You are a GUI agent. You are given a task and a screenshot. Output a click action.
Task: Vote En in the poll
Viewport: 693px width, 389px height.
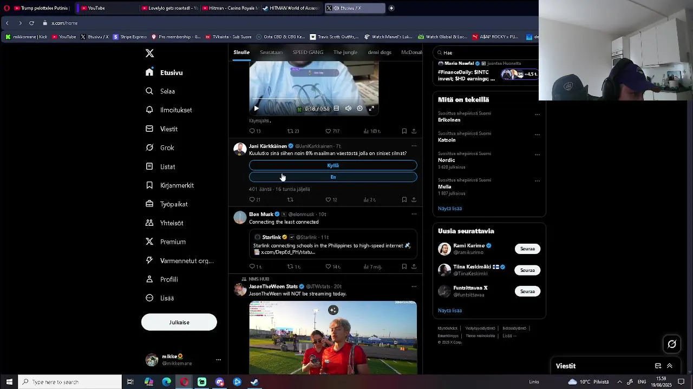pyautogui.click(x=333, y=177)
